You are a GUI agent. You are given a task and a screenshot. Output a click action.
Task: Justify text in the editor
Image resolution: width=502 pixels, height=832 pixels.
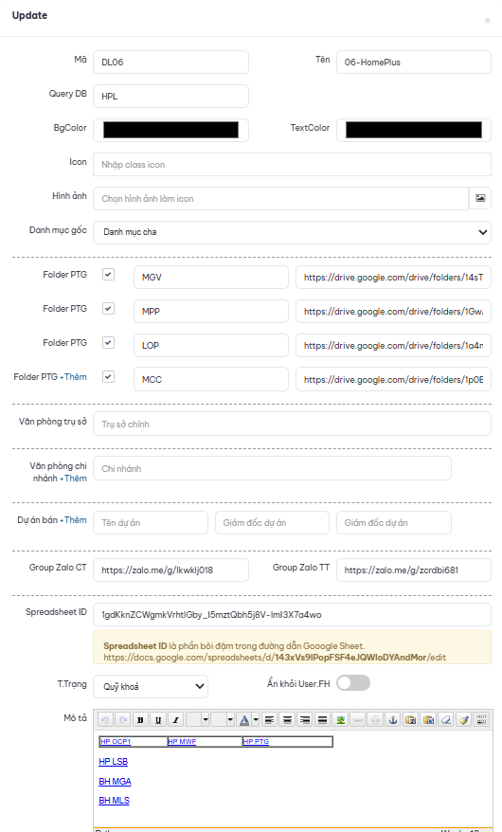click(x=322, y=719)
